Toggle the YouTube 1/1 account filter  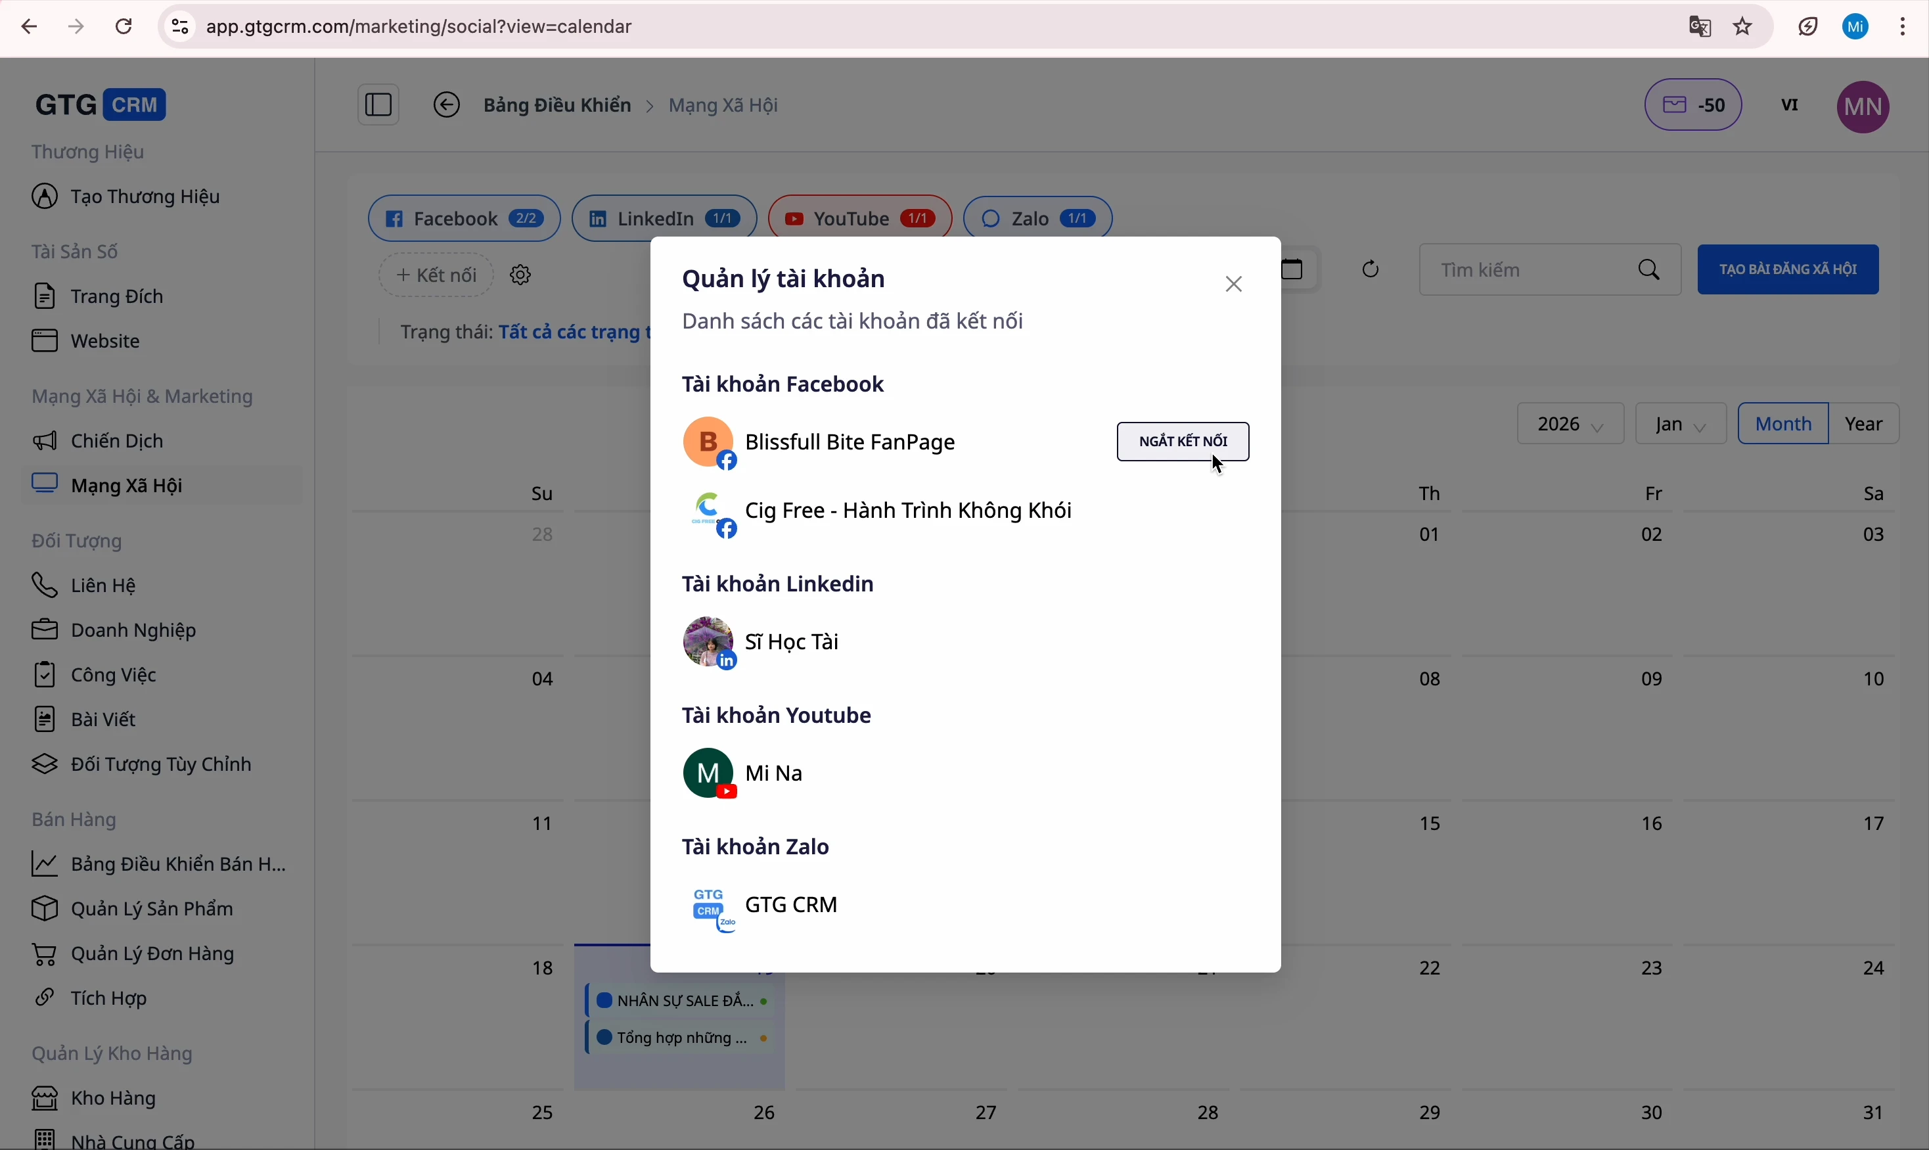click(x=860, y=219)
